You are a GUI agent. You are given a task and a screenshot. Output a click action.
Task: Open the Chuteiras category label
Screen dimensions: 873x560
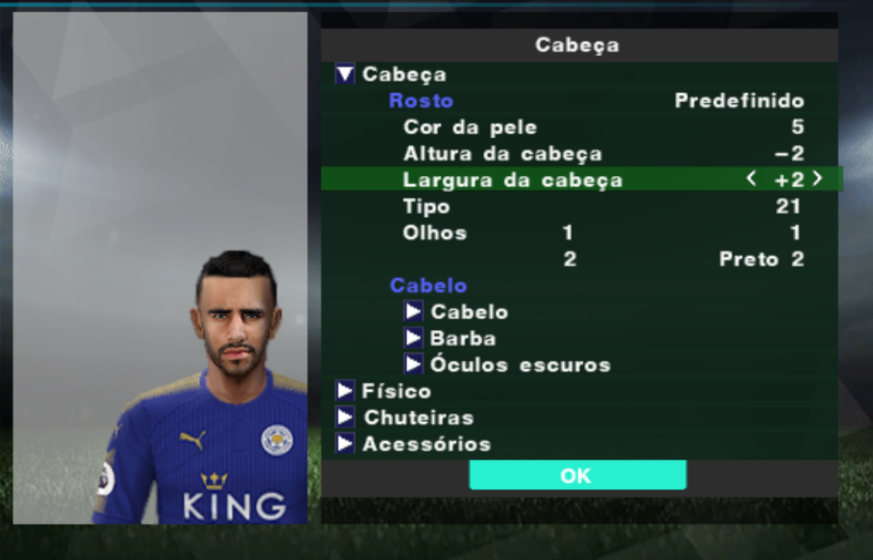point(418,417)
